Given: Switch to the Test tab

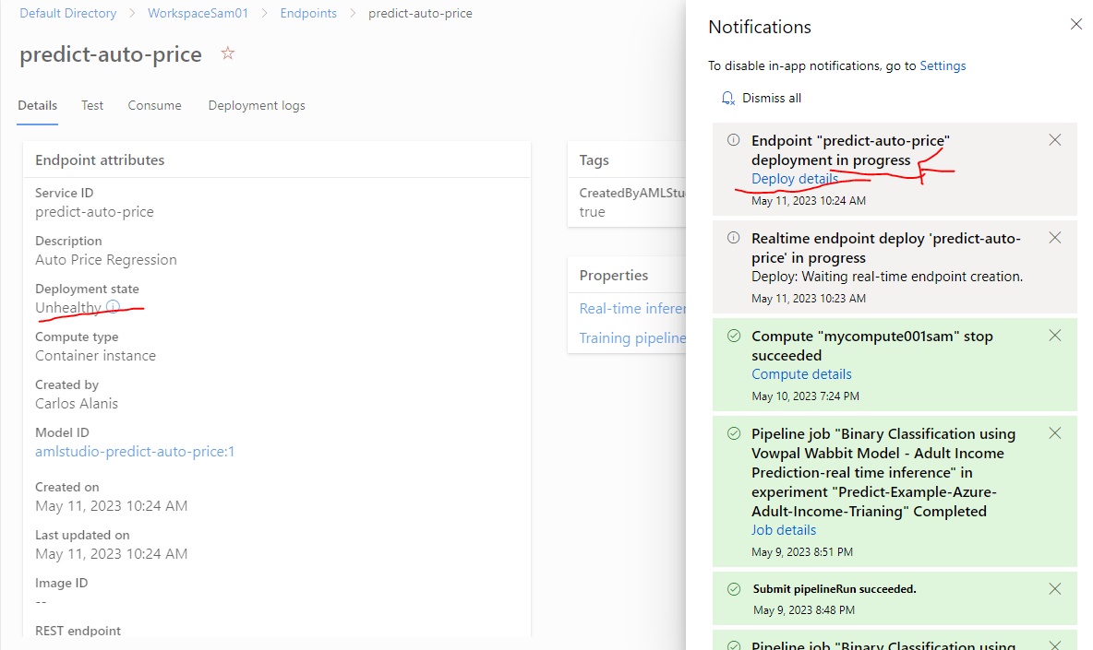Looking at the screenshot, I should (x=91, y=105).
